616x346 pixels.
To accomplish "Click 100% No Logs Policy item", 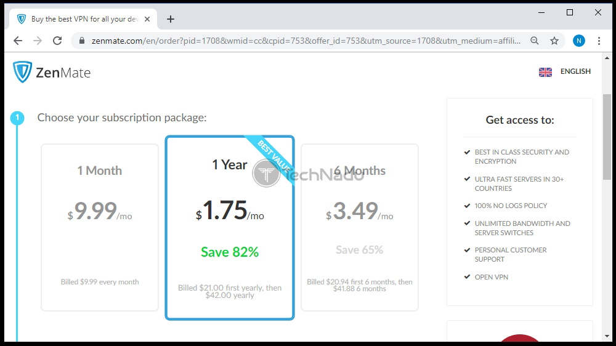I will [511, 206].
